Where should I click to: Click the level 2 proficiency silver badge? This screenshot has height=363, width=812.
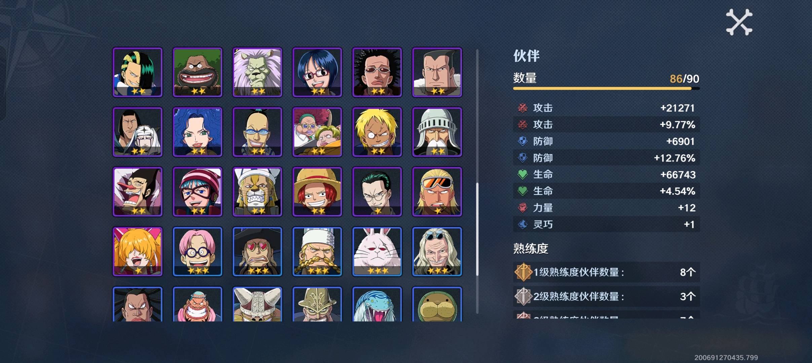click(x=523, y=296)
